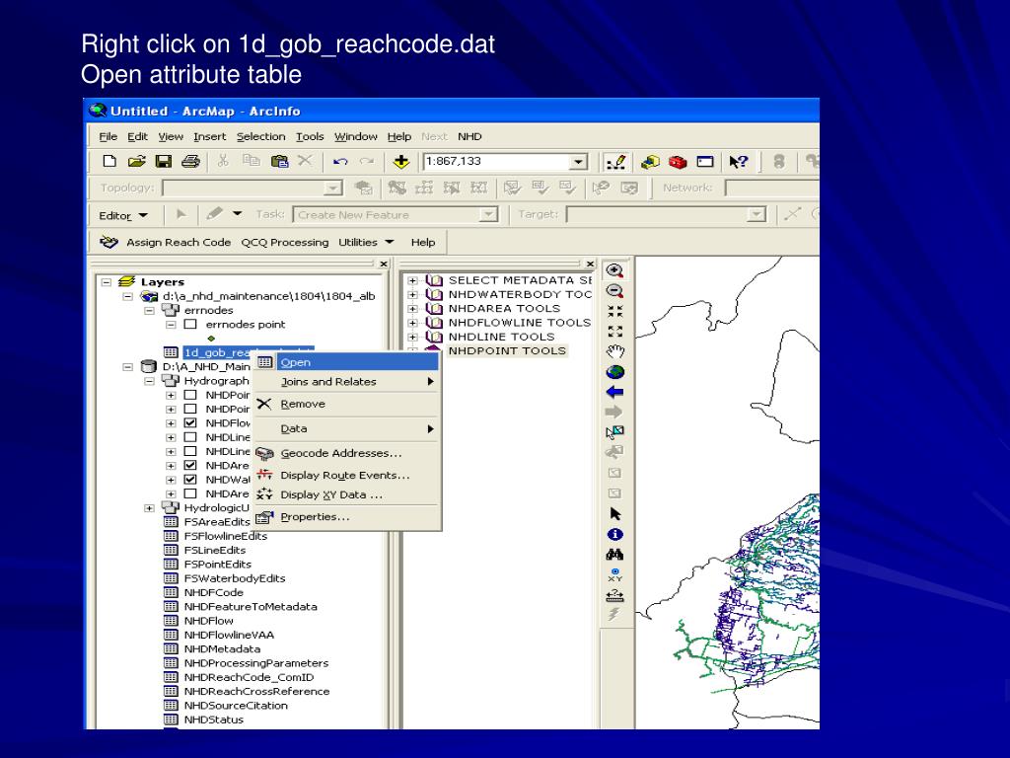The height and width of the screenshot is (758, 1010).
Task: Click the Full Extent globe icon
Action: pos(615,372)
